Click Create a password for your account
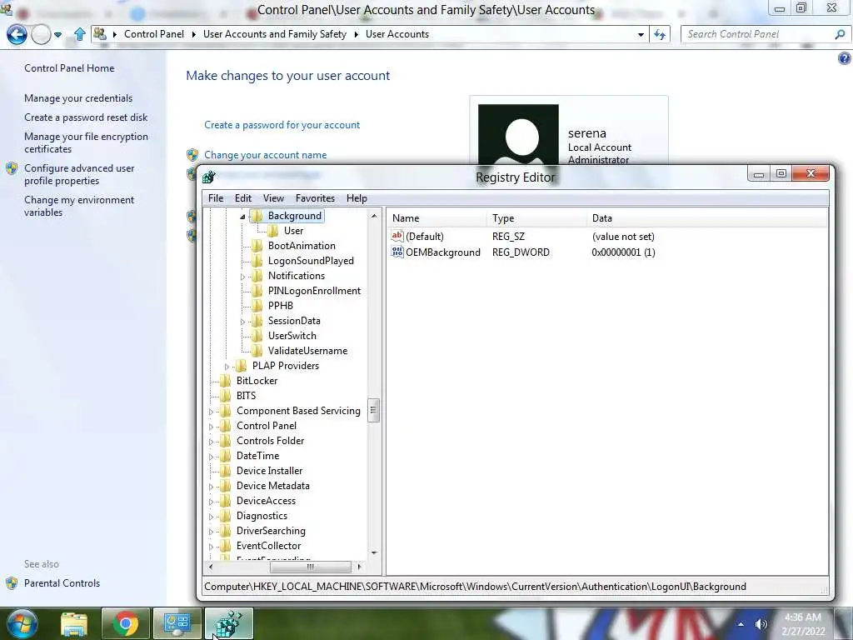 282,125
